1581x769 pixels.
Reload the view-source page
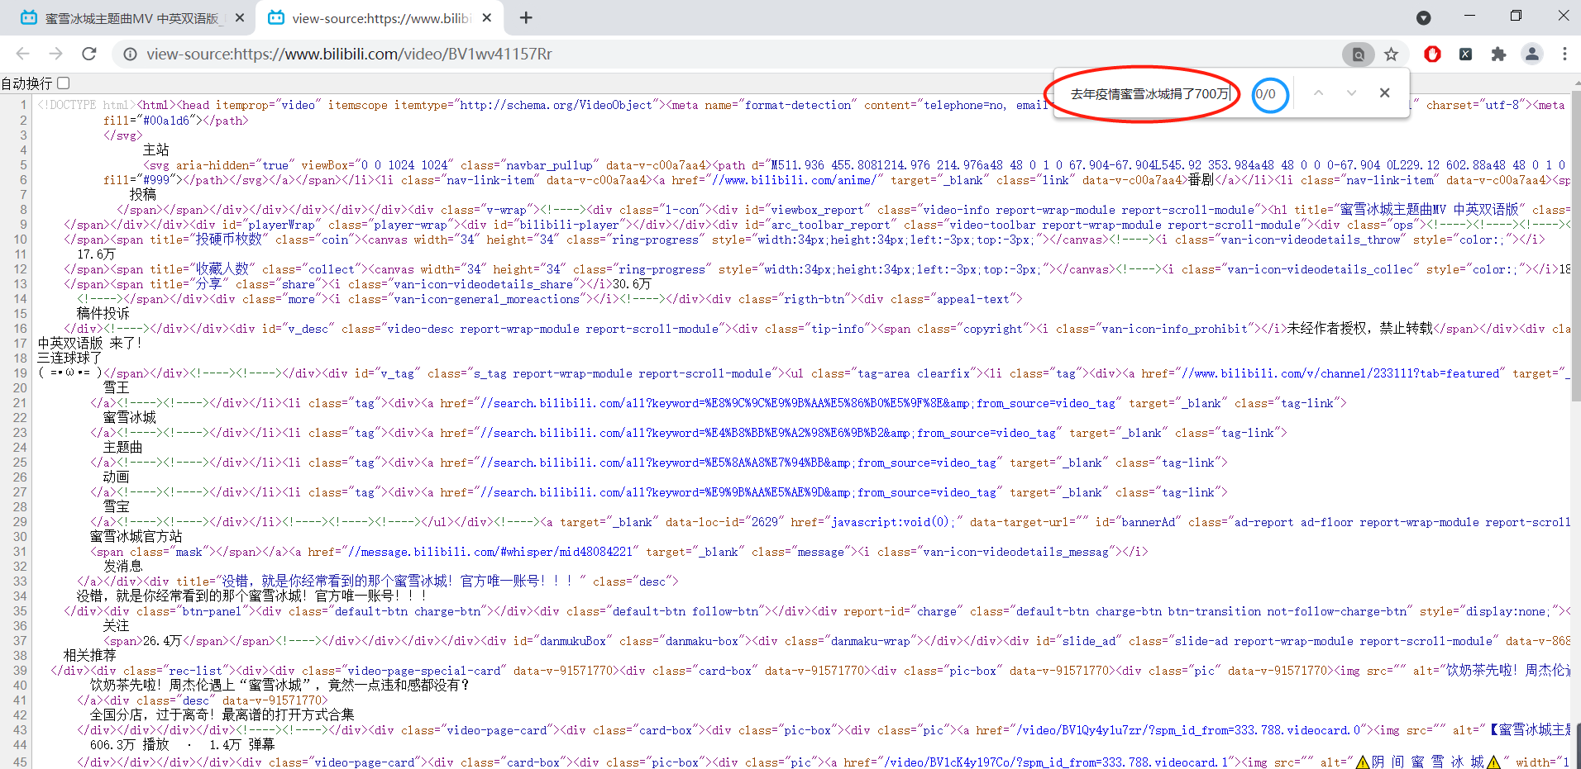(89, 54)
